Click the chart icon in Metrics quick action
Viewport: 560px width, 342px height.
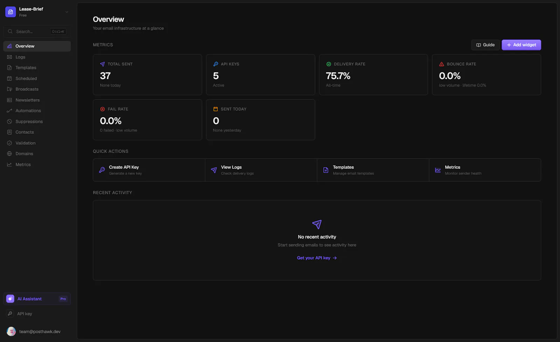(438, 170)
